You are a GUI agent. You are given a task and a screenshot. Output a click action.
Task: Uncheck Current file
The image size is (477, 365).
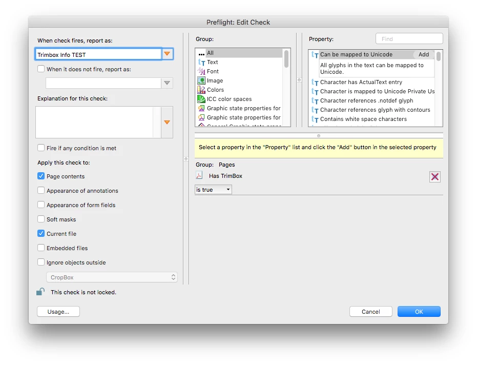41,233
